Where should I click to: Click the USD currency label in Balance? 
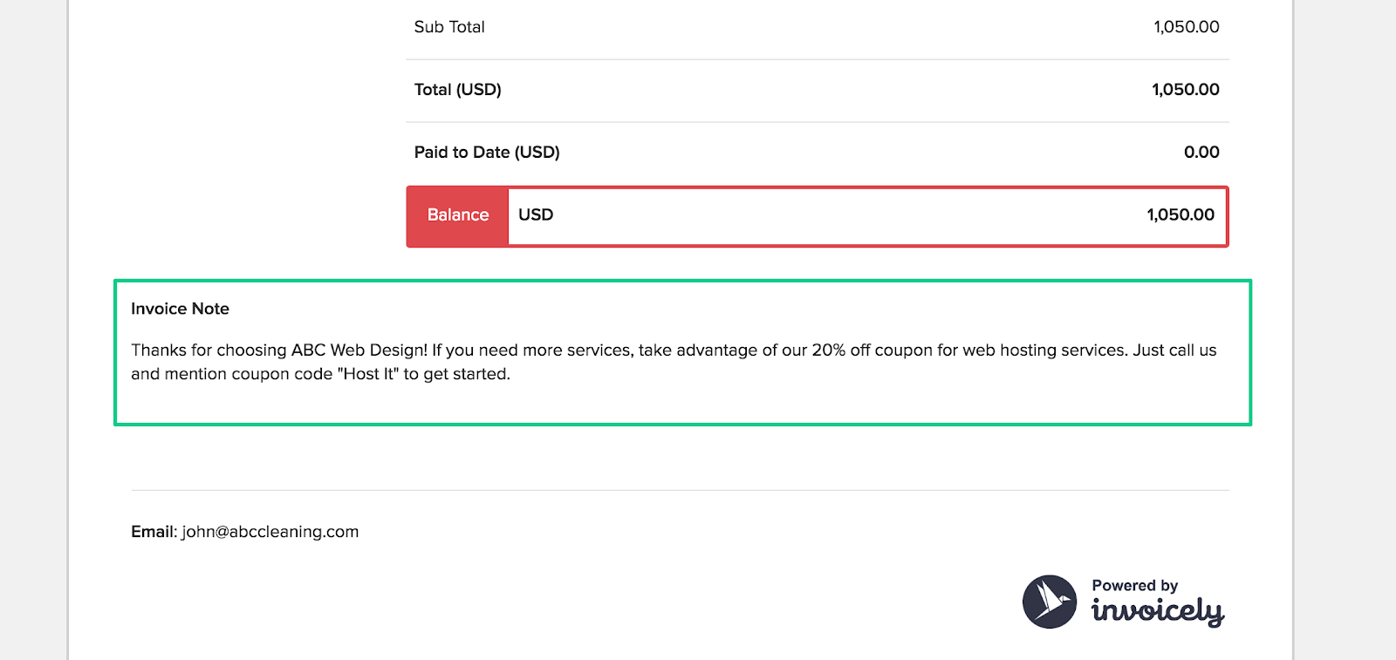click(536, 215)
